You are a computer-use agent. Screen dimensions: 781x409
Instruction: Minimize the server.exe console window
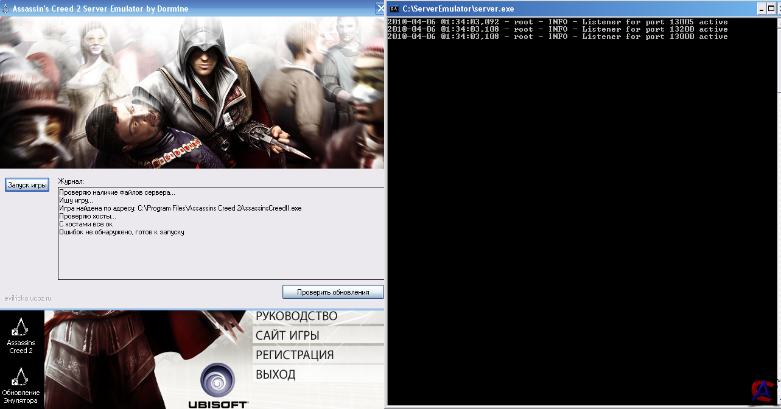(x=762, y=9)
